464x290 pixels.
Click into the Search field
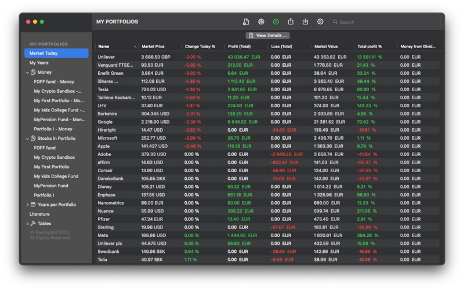point(385,22)
